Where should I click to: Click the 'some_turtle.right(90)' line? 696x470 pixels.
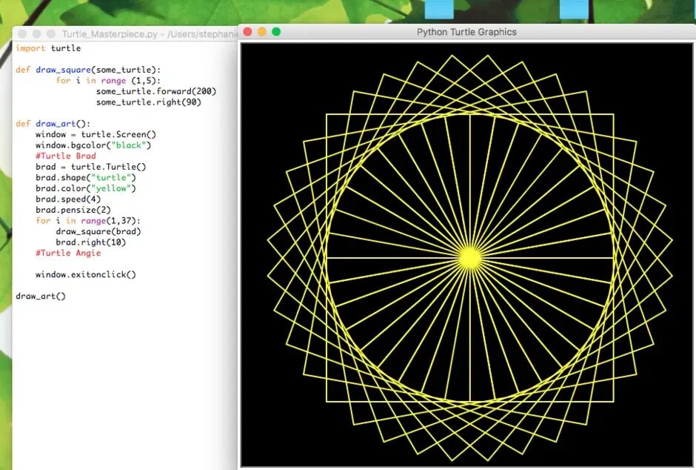pos(149,102)
